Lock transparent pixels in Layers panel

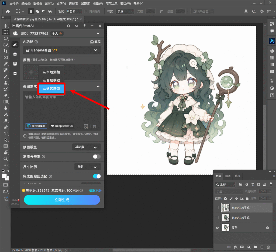pos(226,199)
